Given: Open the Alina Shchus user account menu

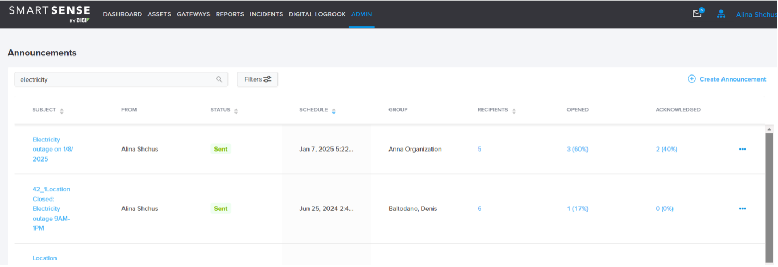Looking at the screenshot, I should click(x=756, y=15).
